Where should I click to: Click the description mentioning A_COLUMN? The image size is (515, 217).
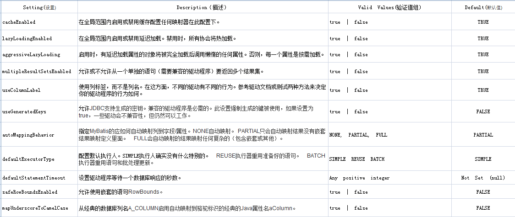tap(187, 208)
